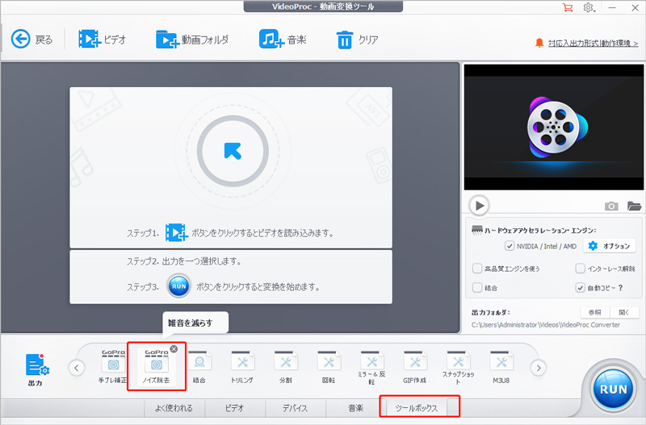The width and height of the screenshot is (646, 425).
Task: Select the 結合 merge tool icon
Action: [x=199, y=366]
